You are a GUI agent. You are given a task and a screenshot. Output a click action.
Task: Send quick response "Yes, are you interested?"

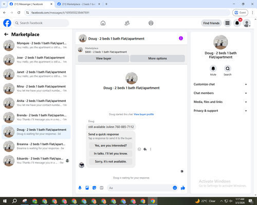[111, 146]
